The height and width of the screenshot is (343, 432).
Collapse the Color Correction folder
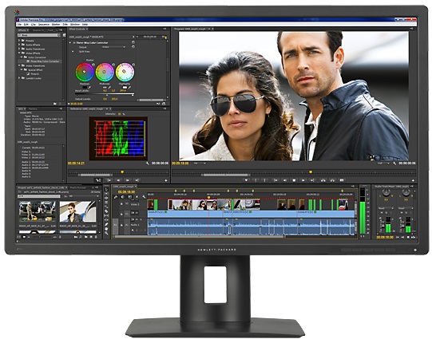22,57
